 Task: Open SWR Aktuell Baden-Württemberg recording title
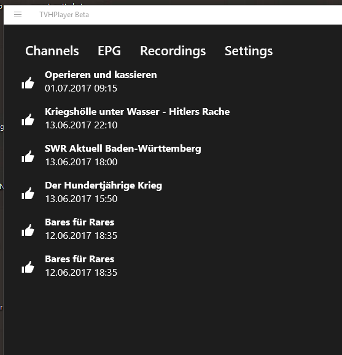123,149
